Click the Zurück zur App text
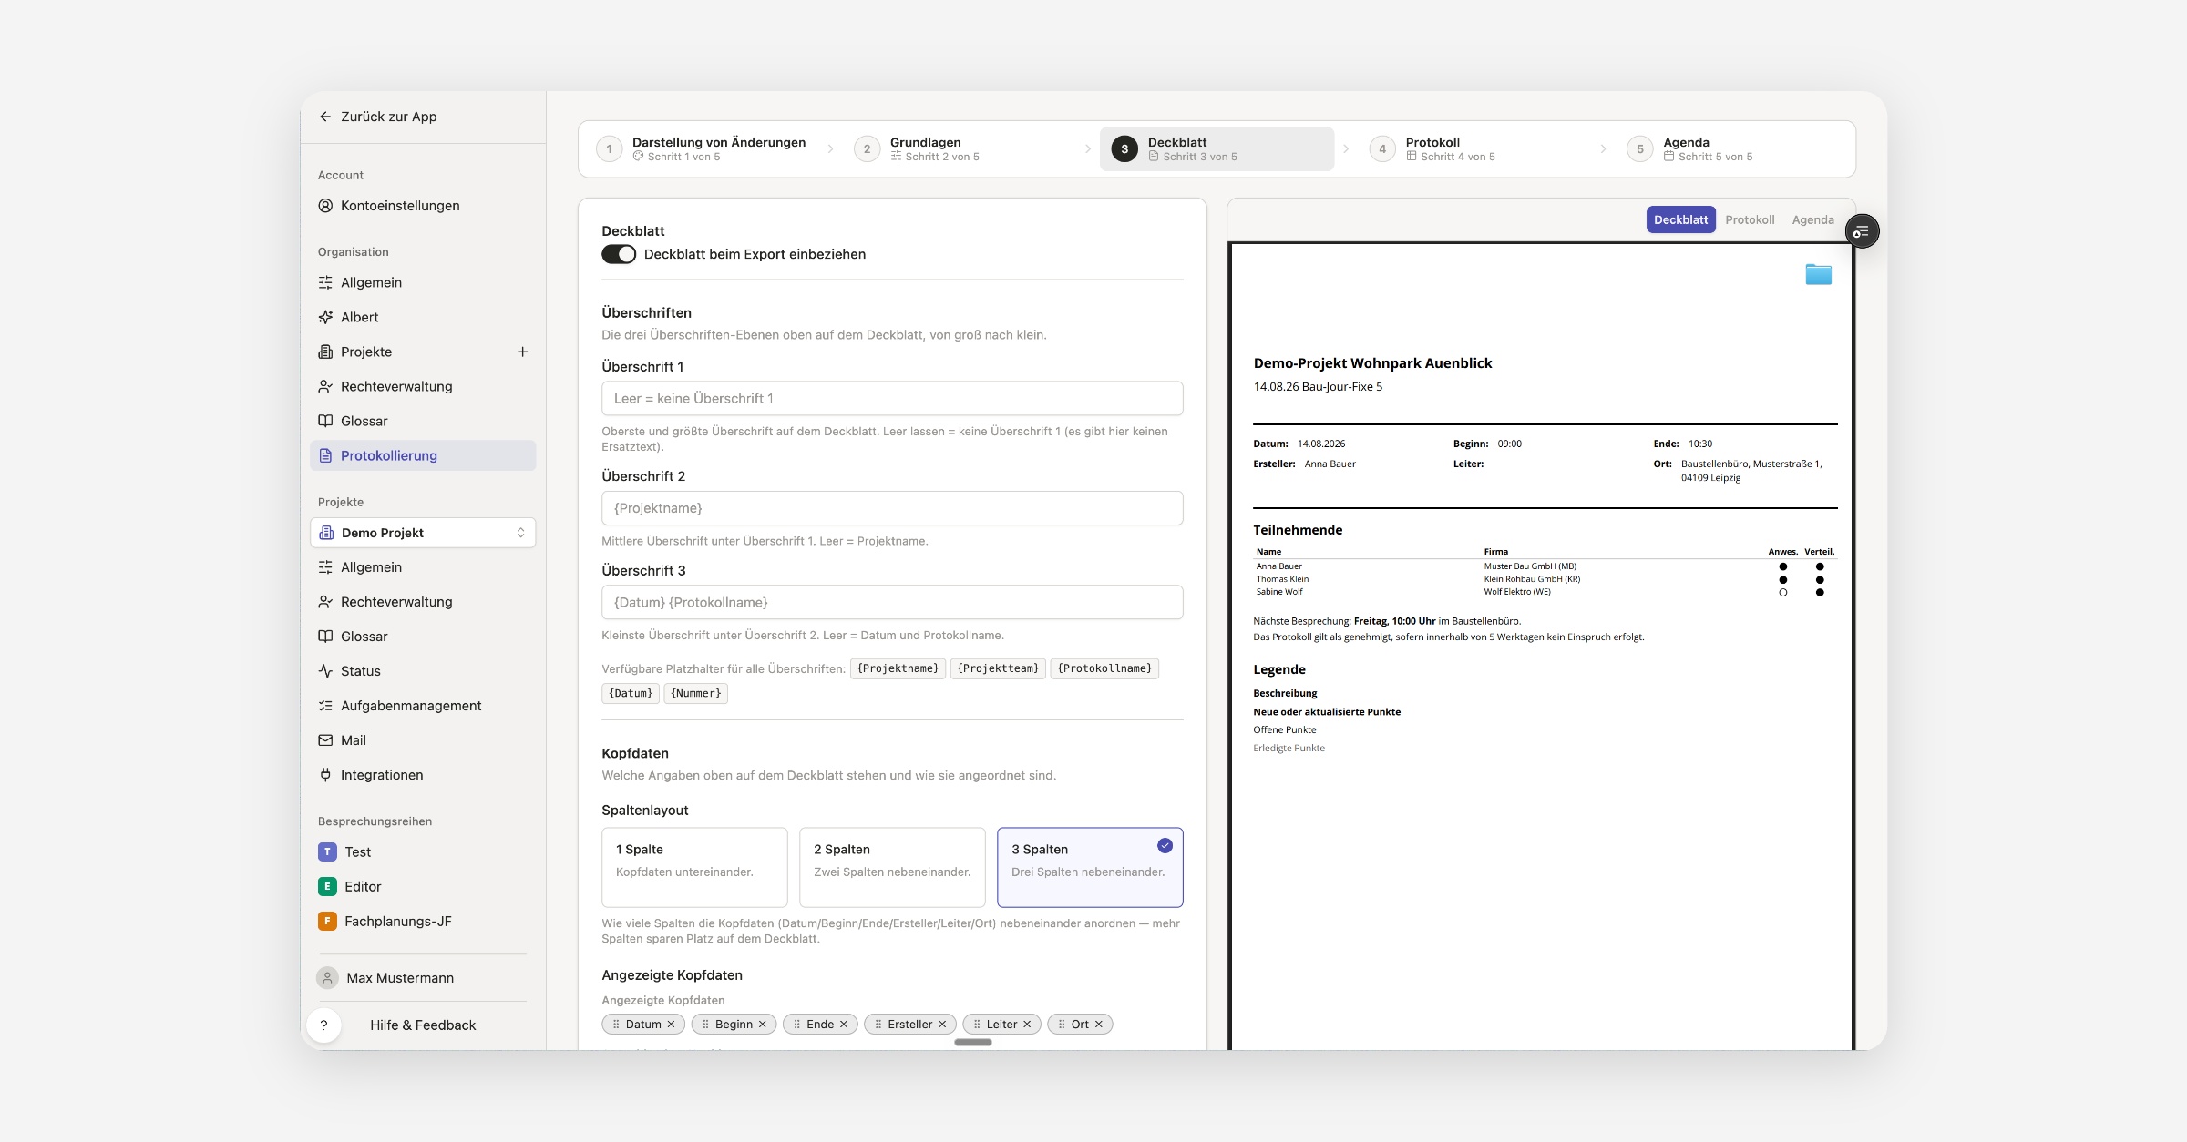The width and height of the screenshot is (2187, 1142). tap(389, 117)
